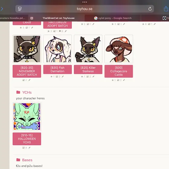Screen dimensions: 169x169
Task: Switch to the vylet pony Google Search tab
Action: tap(113, 18)
